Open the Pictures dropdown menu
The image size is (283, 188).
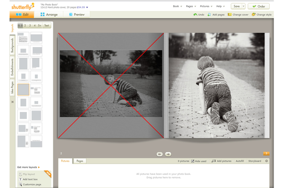click(206, 6)
